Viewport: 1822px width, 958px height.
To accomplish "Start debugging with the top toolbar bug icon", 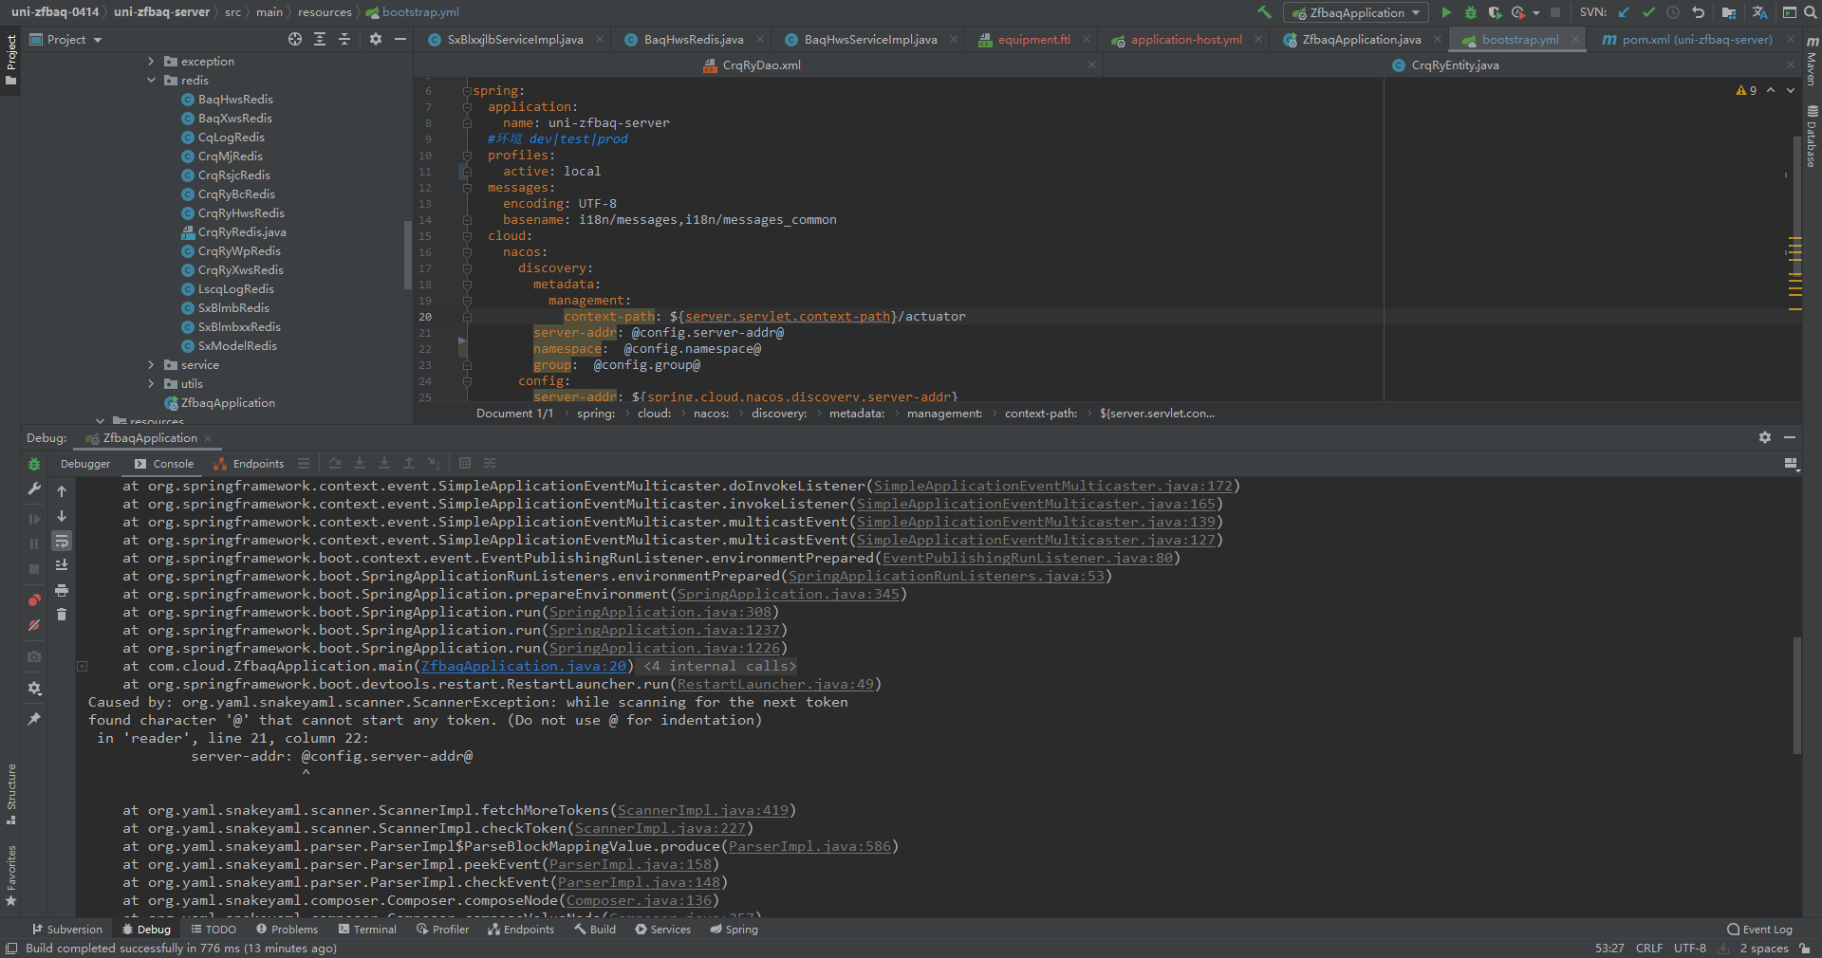I will (x=1471, y=12).
